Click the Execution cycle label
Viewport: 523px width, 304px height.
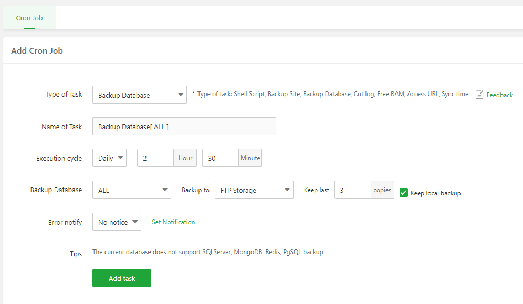tap(59, 159)
